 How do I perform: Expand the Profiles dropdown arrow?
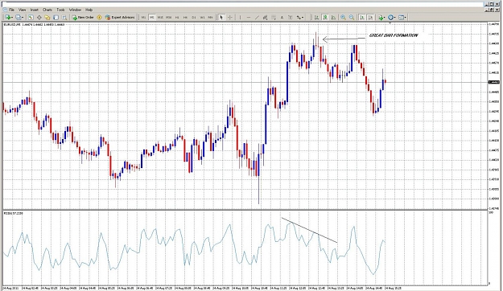[x=23, y=18]
